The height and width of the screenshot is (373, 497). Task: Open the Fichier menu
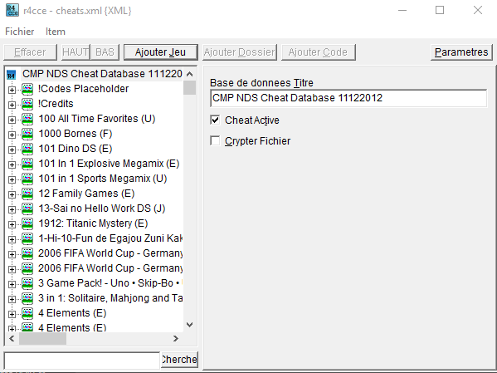click(20, 32)
